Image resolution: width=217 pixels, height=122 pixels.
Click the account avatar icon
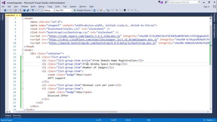(x=214, y=6)
